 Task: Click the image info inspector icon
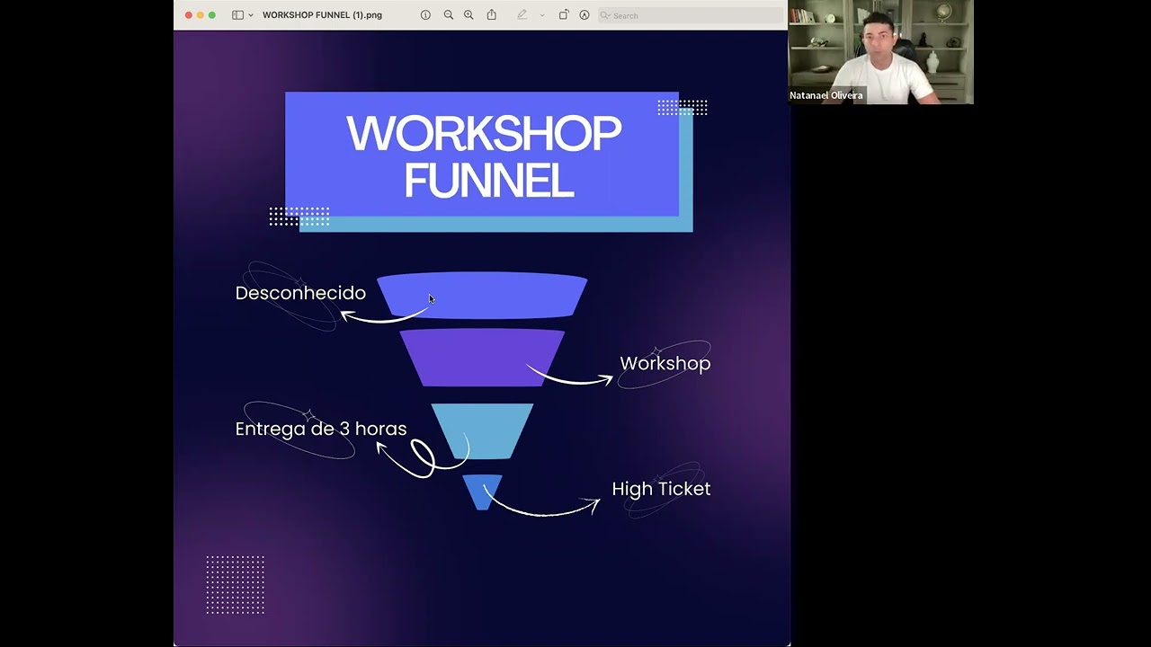425,15
